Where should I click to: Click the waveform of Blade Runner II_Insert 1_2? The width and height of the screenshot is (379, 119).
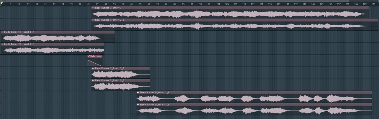(58, 38)
